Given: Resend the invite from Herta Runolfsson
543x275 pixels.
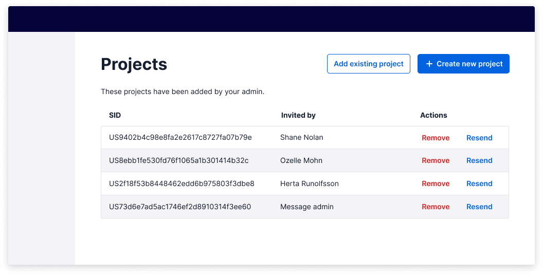Looking at the screenshot, I should [x=479, y=184].
